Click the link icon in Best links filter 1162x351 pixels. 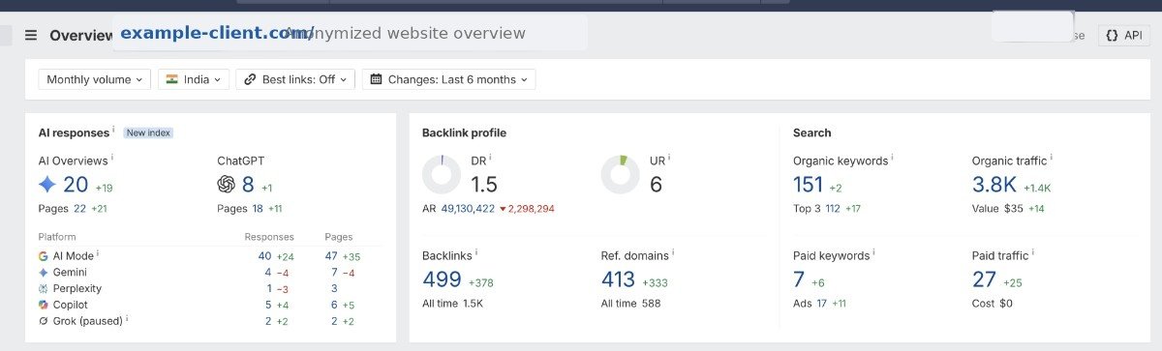[x=250, y=79]
